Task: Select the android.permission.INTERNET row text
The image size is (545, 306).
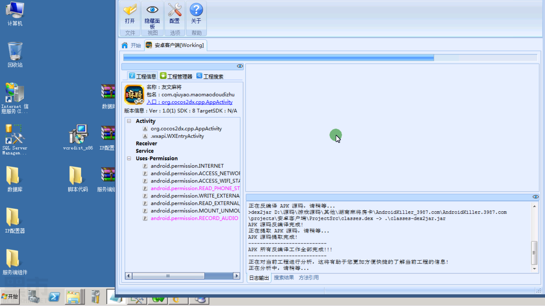Action: 187,166
